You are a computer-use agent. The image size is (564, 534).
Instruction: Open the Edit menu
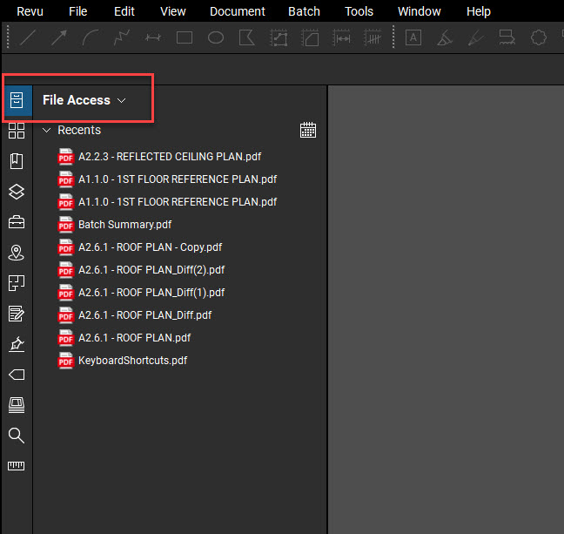click(x=124, y=11)
